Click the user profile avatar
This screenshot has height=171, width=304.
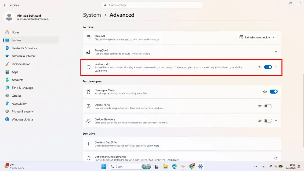(9, 17)
